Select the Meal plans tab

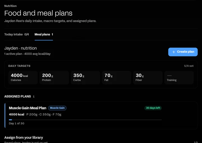coord(44,35)
